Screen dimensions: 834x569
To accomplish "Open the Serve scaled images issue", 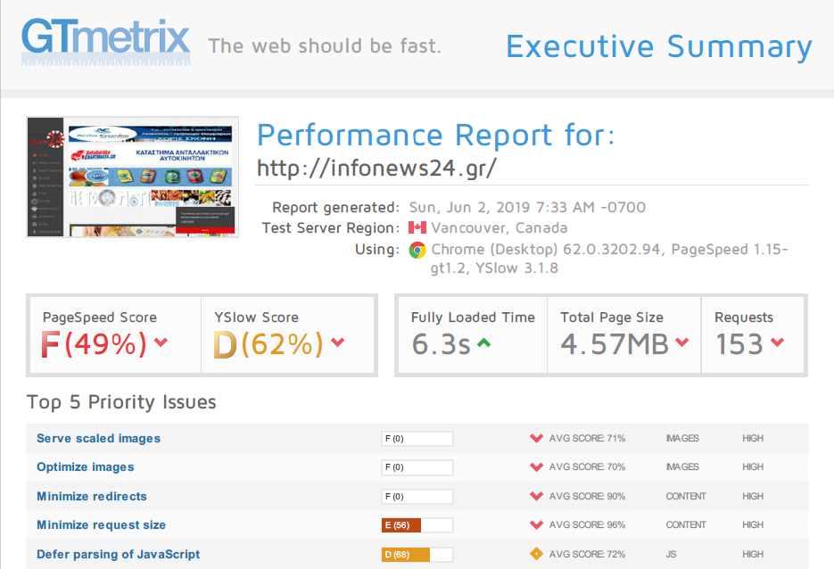I will click(x=98, y=438).
